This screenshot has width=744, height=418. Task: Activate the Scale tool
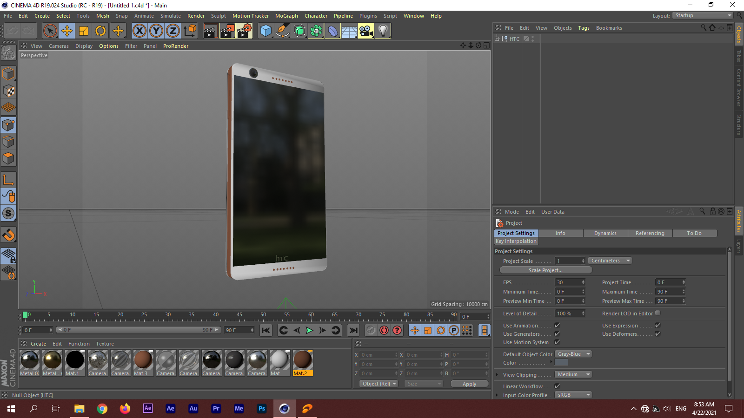click(x=84, y=31)
